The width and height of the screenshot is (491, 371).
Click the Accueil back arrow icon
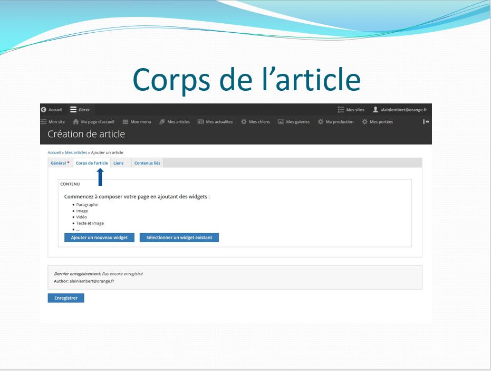point(43,110)
